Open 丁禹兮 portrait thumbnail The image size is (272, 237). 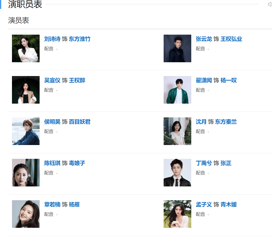[x=177, y=173]
